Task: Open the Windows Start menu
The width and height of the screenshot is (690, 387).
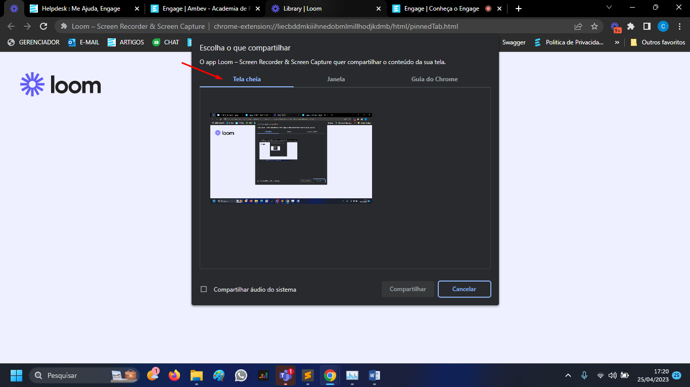Action: click(16, 375)
